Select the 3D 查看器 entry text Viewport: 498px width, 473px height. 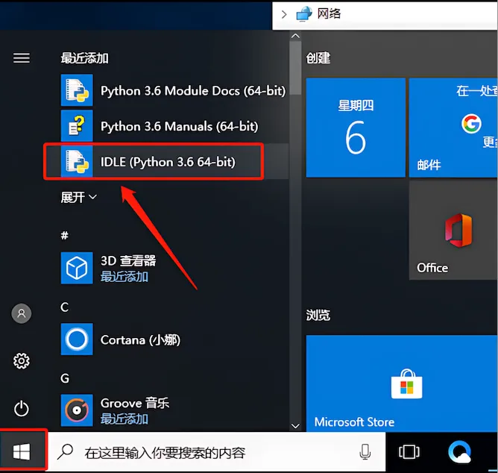point(128,260)
